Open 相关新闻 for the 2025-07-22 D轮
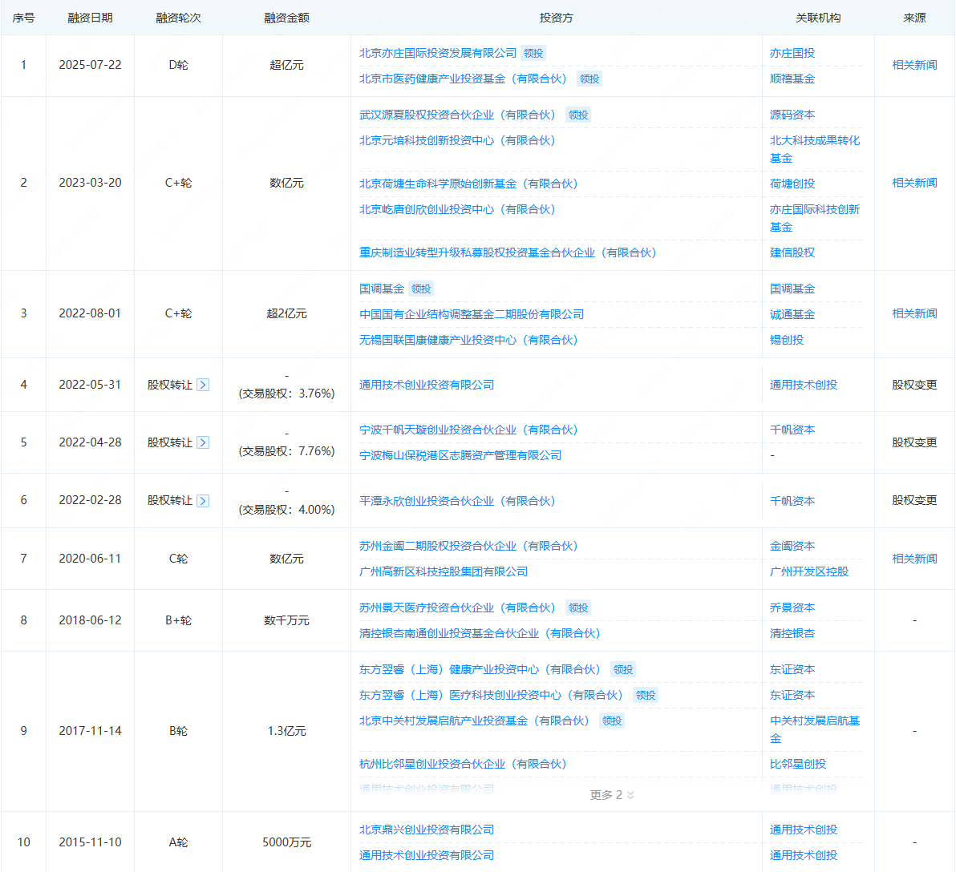Image resolution: width=956 pixels, height=872 pixels. pyautogui.click(x=914, y=65)
